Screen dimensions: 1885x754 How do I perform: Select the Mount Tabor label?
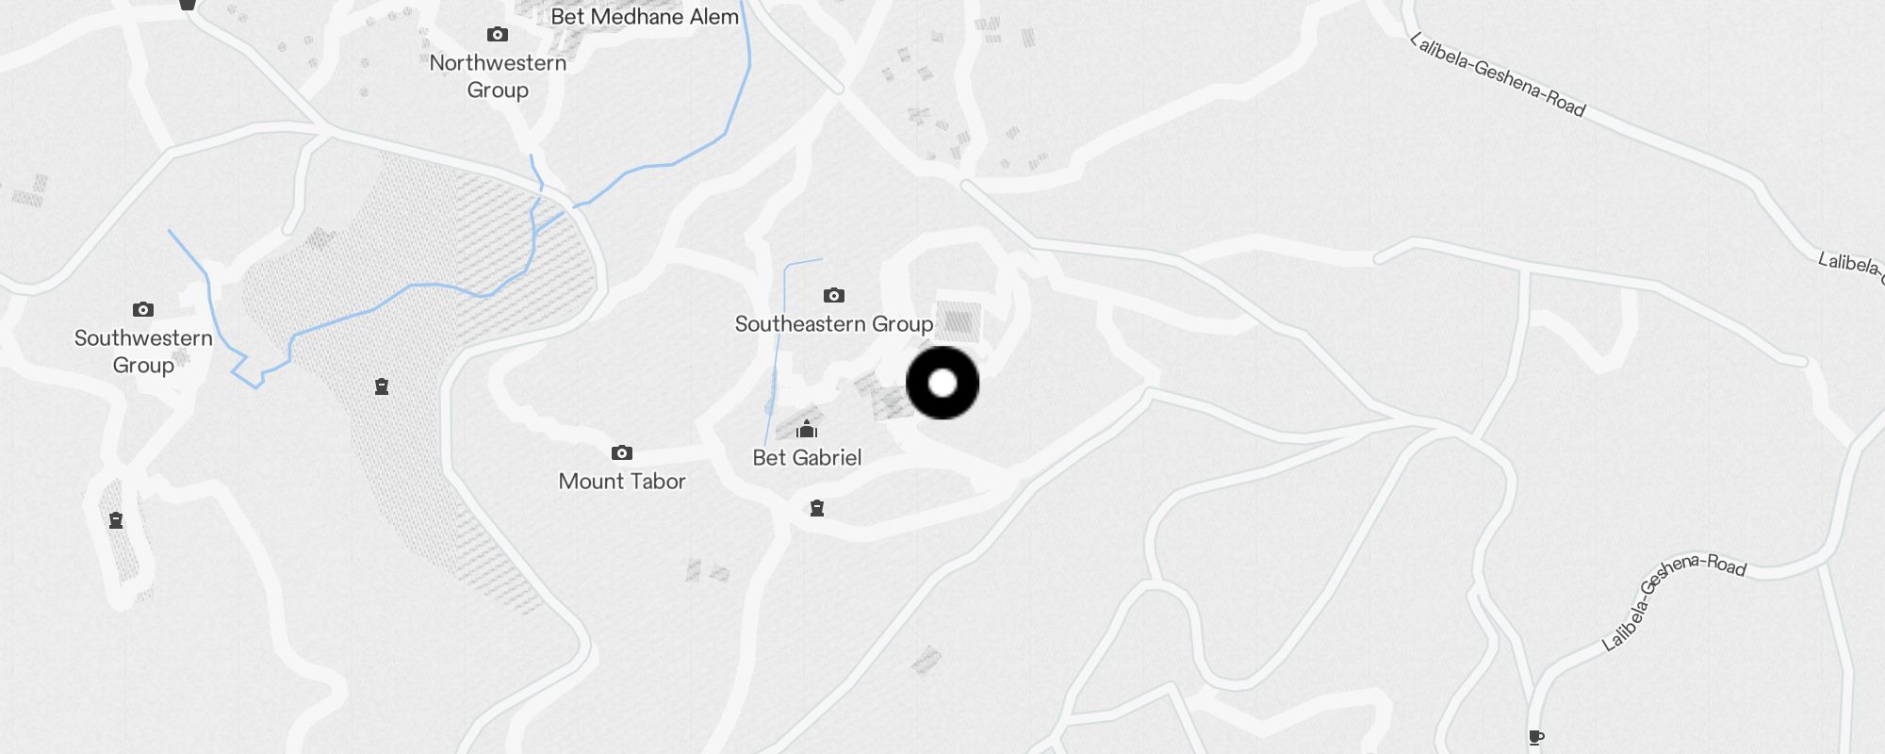[x=622, y=482]
